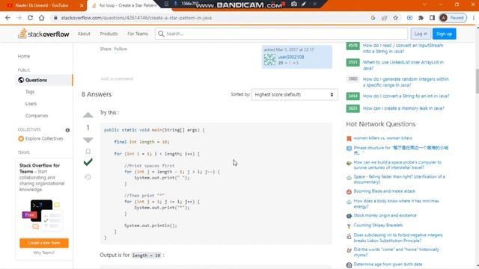Click the browser address bar URL
479x269 pixels.
click(x=136, y=18)
